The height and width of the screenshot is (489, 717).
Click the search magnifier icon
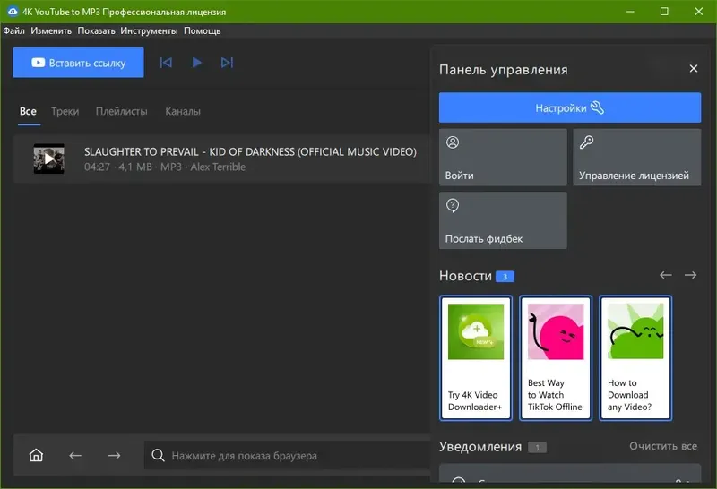(158, 455)
